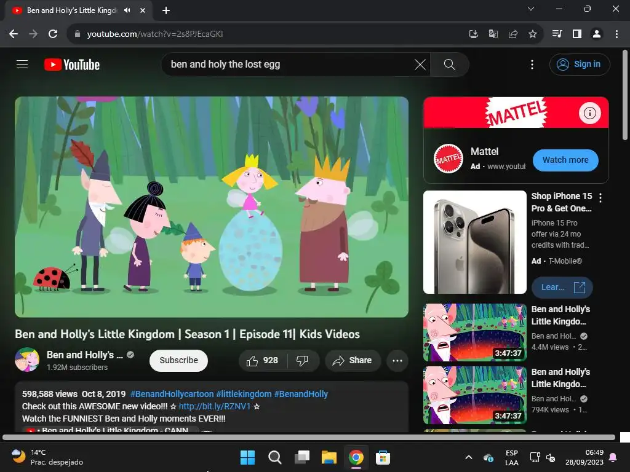This screenshot has width=630, height=472.
Task: Open File Explorer from taskbar
Action: click(329, 457)
